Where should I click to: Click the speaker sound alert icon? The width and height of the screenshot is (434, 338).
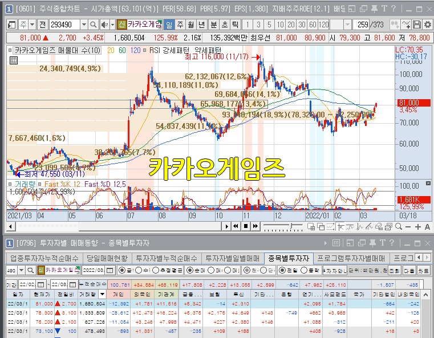click(104, 25)
